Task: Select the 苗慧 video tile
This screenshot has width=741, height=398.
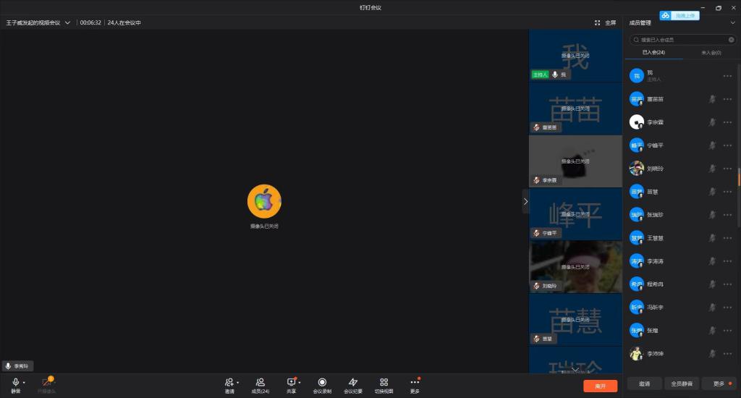Action: tap(575, 320)
